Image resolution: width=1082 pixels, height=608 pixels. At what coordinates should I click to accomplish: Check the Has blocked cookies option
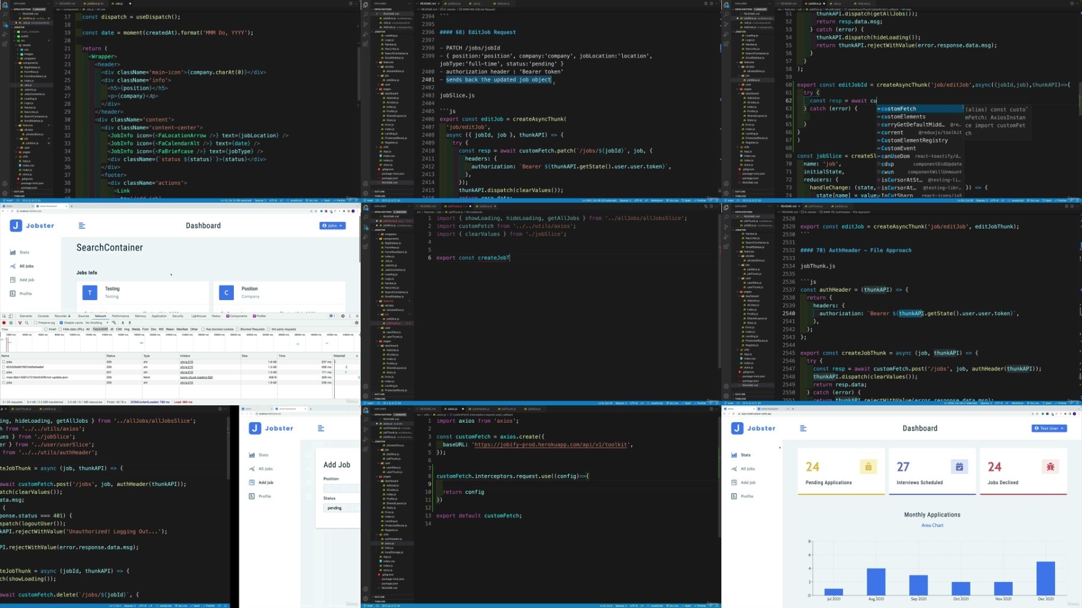(203, 330)
